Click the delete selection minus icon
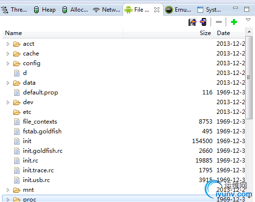 coord(219,22)
